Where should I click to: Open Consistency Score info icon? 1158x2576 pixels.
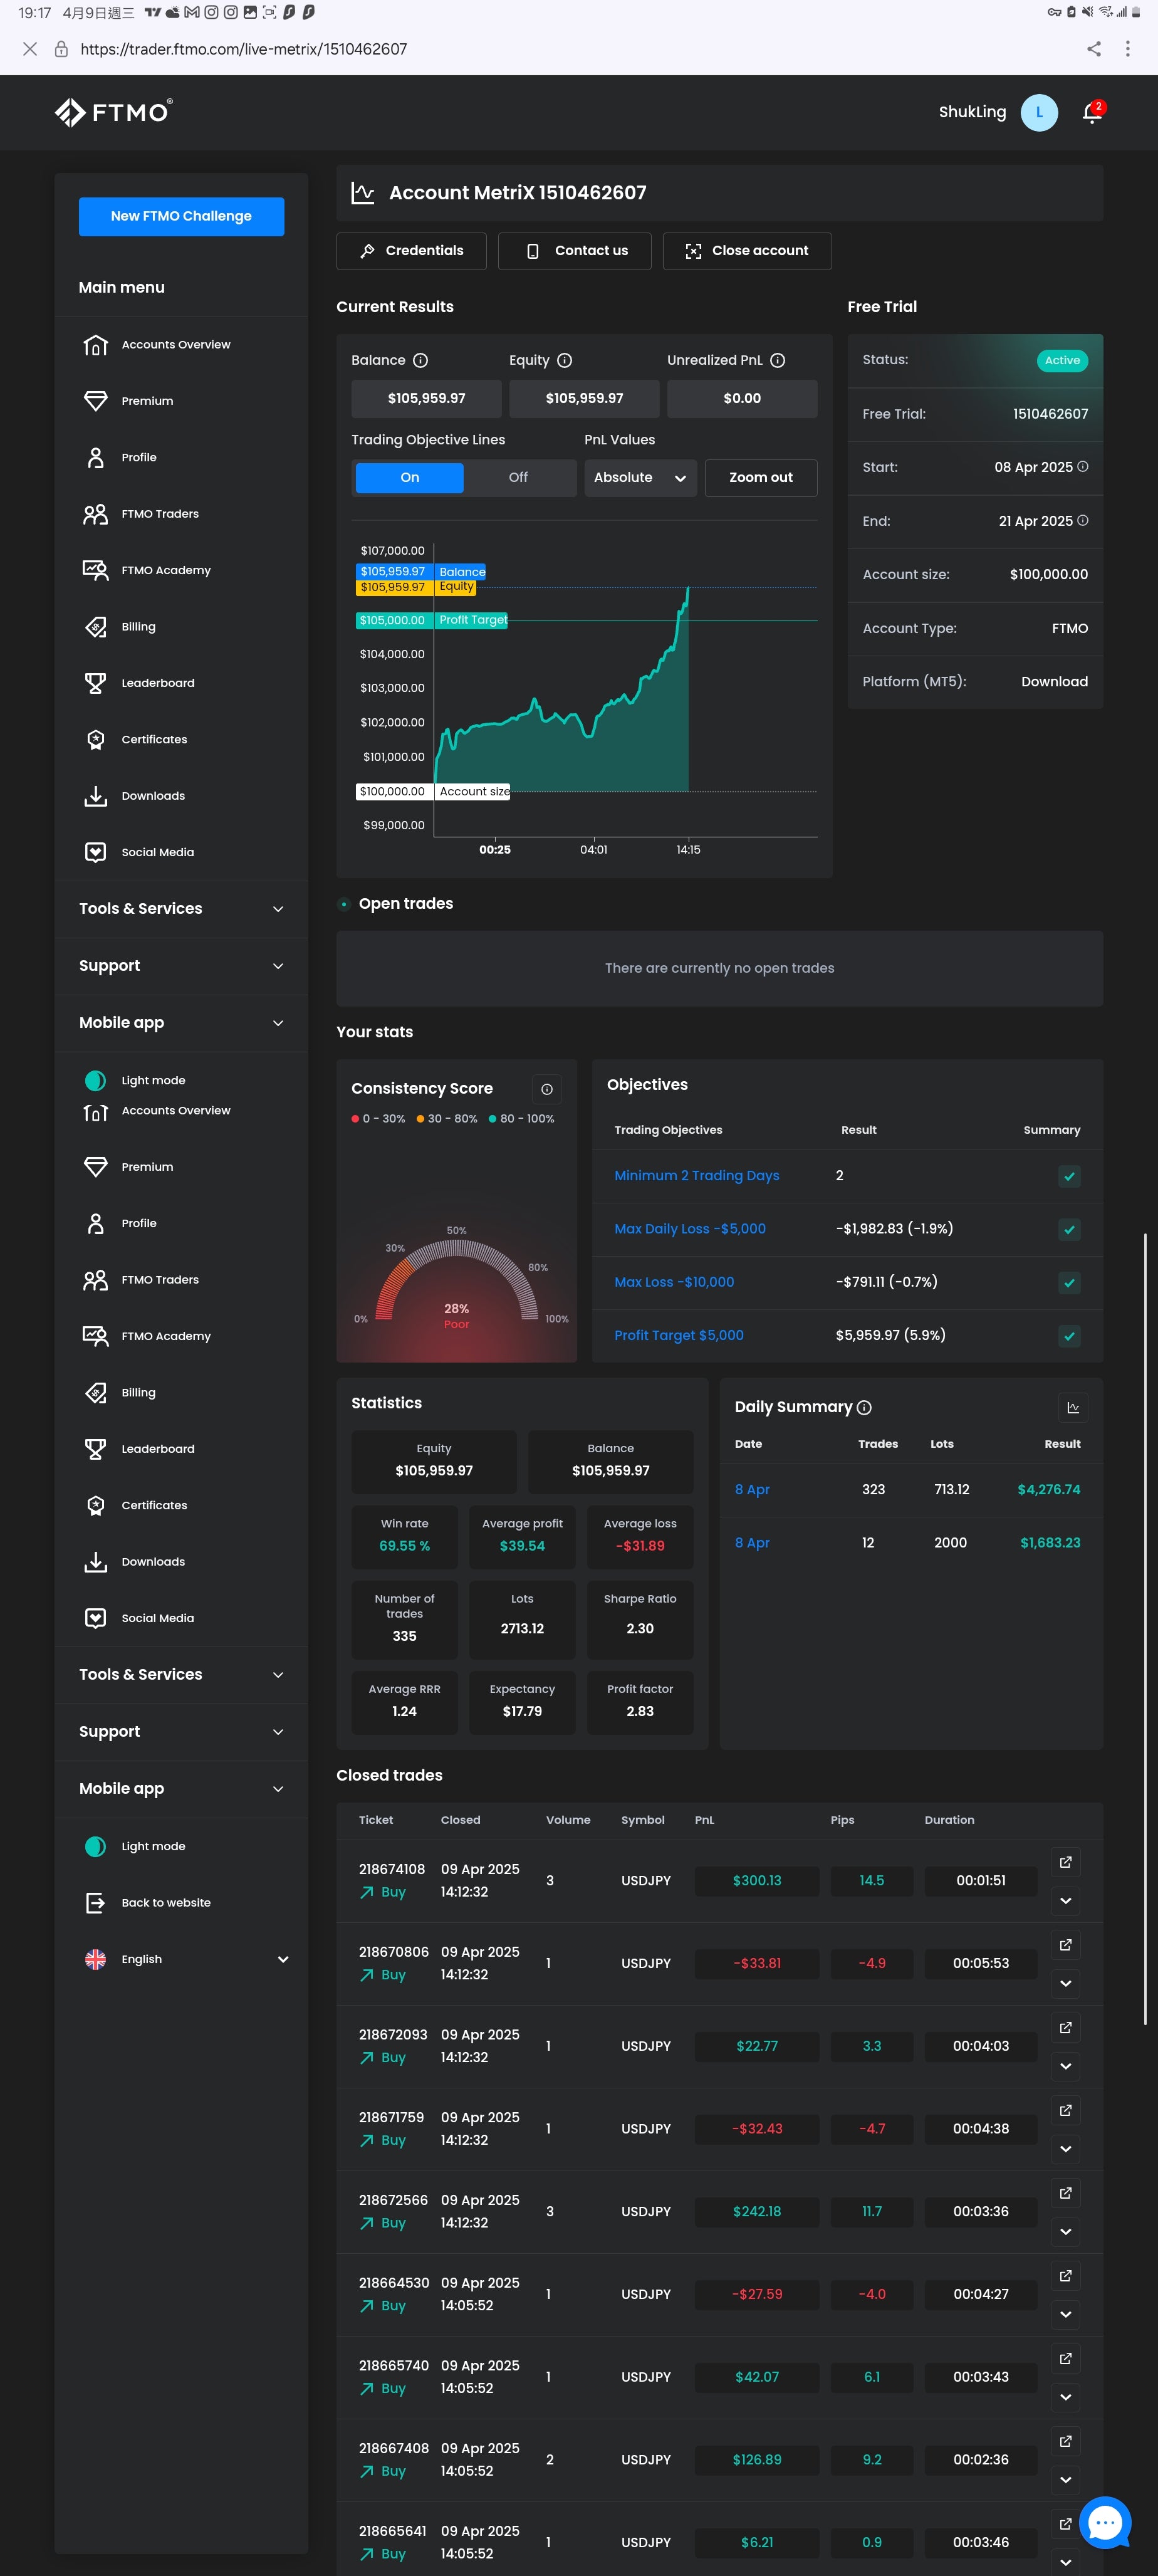point(547,1089)
